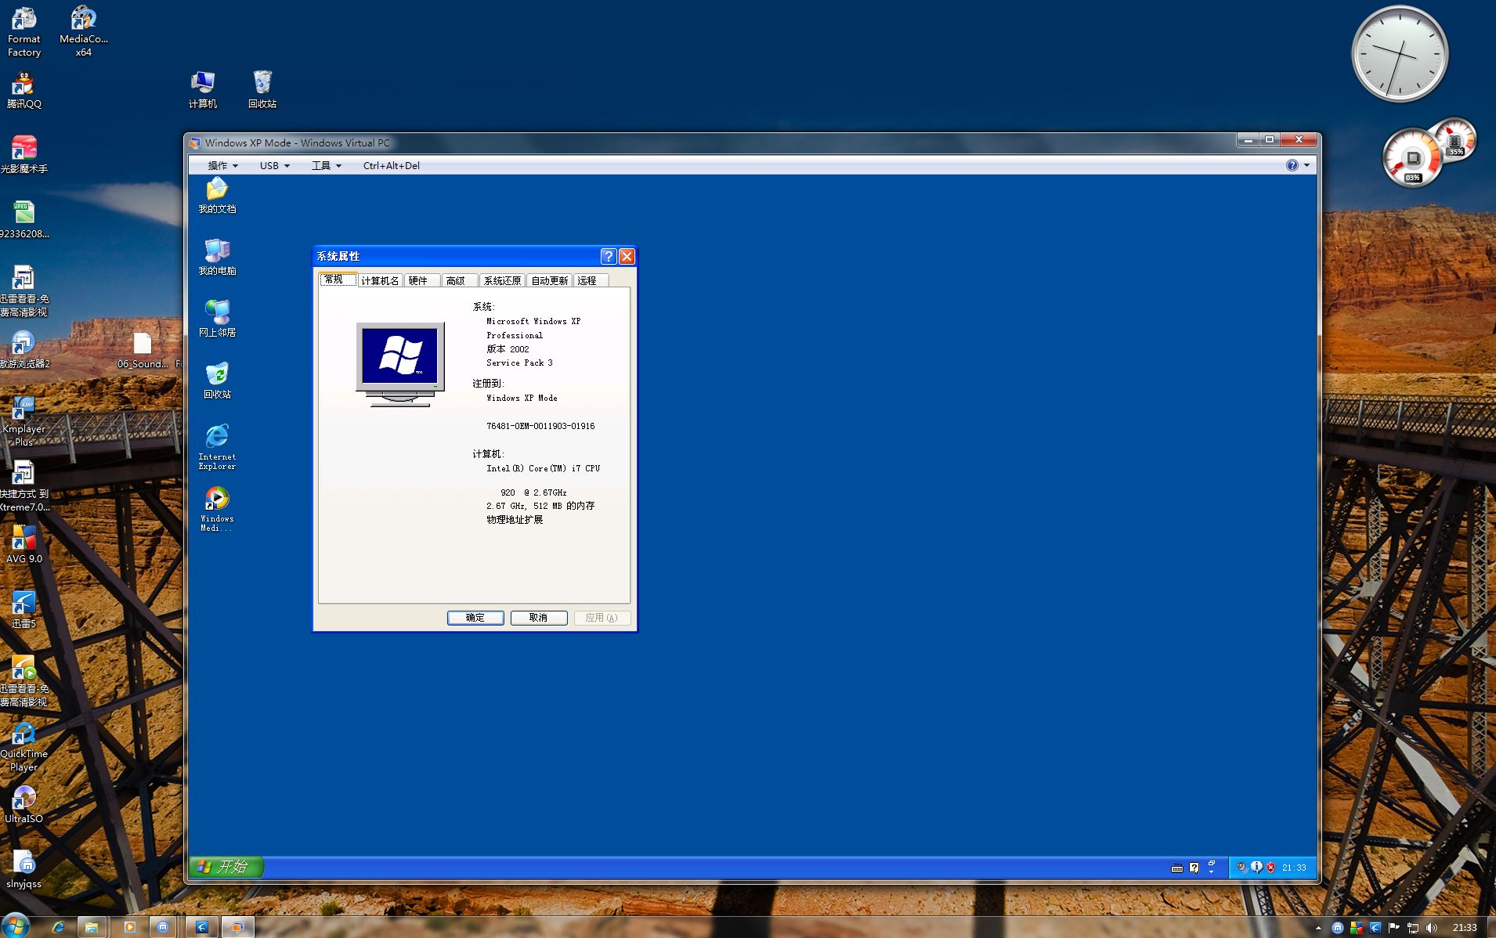Open dropdown arrow beside Virtual PC help
This screenshot has width=1496, height=938.
point(1306,165)
